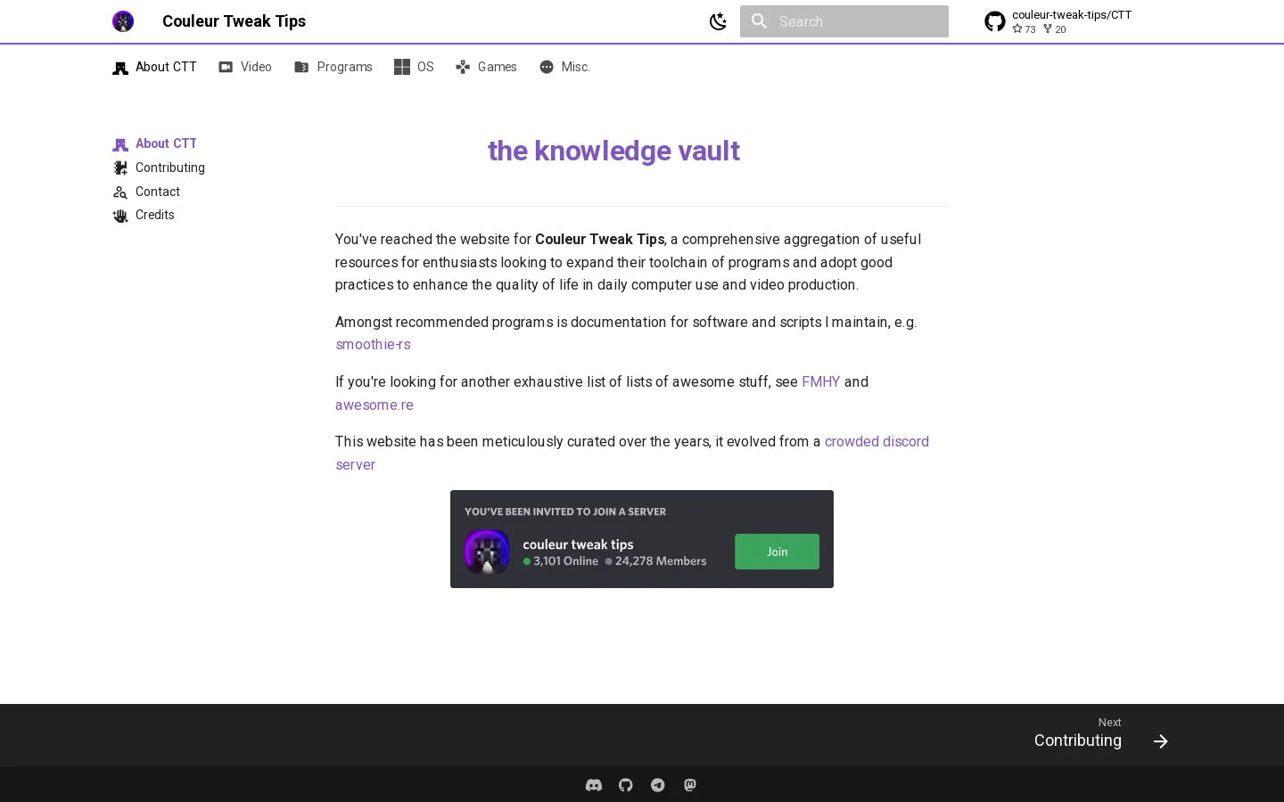This screenshot has height=802, width=1284.
Task: Click the right arrow next to Contributing
Action: pos(1160,741)
